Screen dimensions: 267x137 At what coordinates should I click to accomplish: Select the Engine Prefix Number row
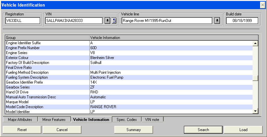tap(129, 48)
